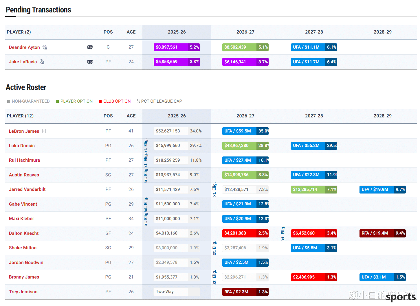Screen dimensions: 420x306
Task: Open Gabe Vincent's profile link
Action: coord(23,204)
